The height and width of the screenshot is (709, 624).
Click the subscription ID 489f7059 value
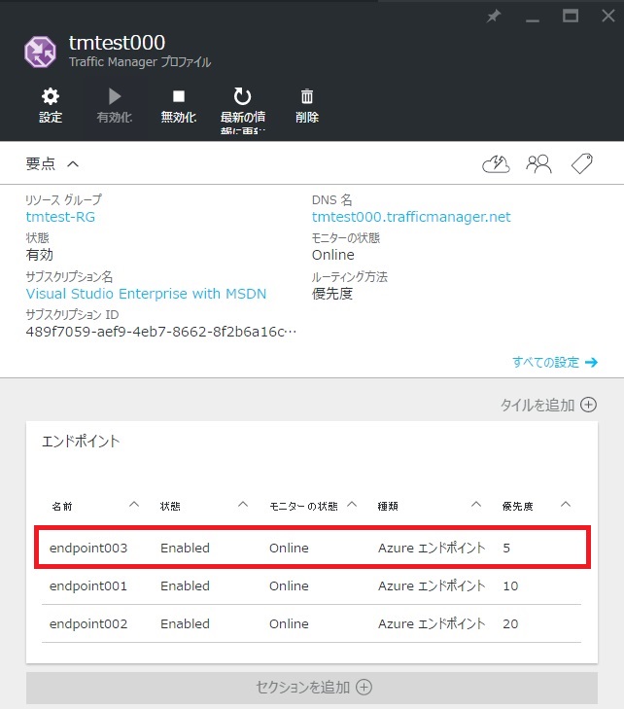(160, 332)
